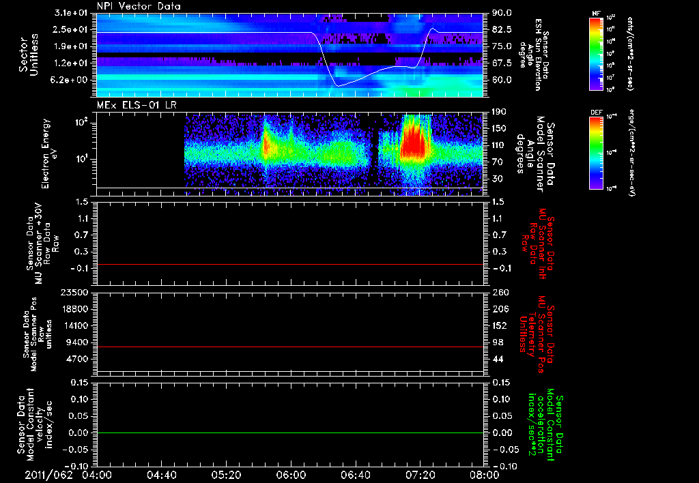Click the 75.0 sun elevation tick label

[x=502, y=46]
